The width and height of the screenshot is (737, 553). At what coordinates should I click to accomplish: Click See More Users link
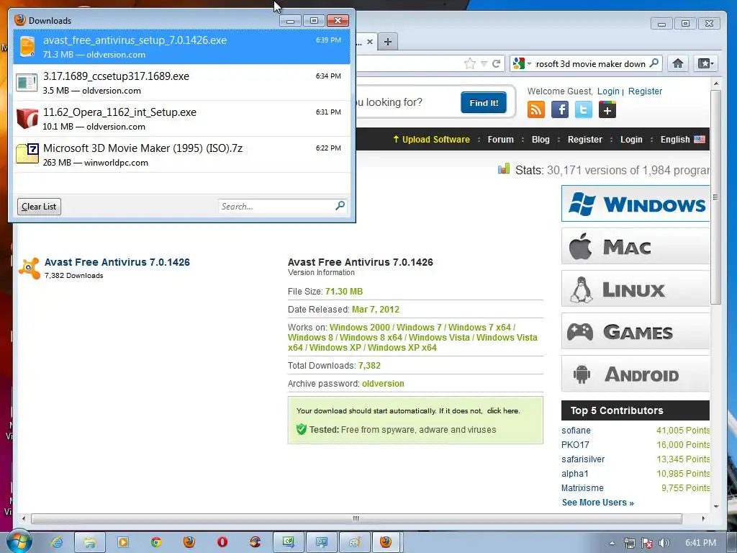(x=598, y=502)
